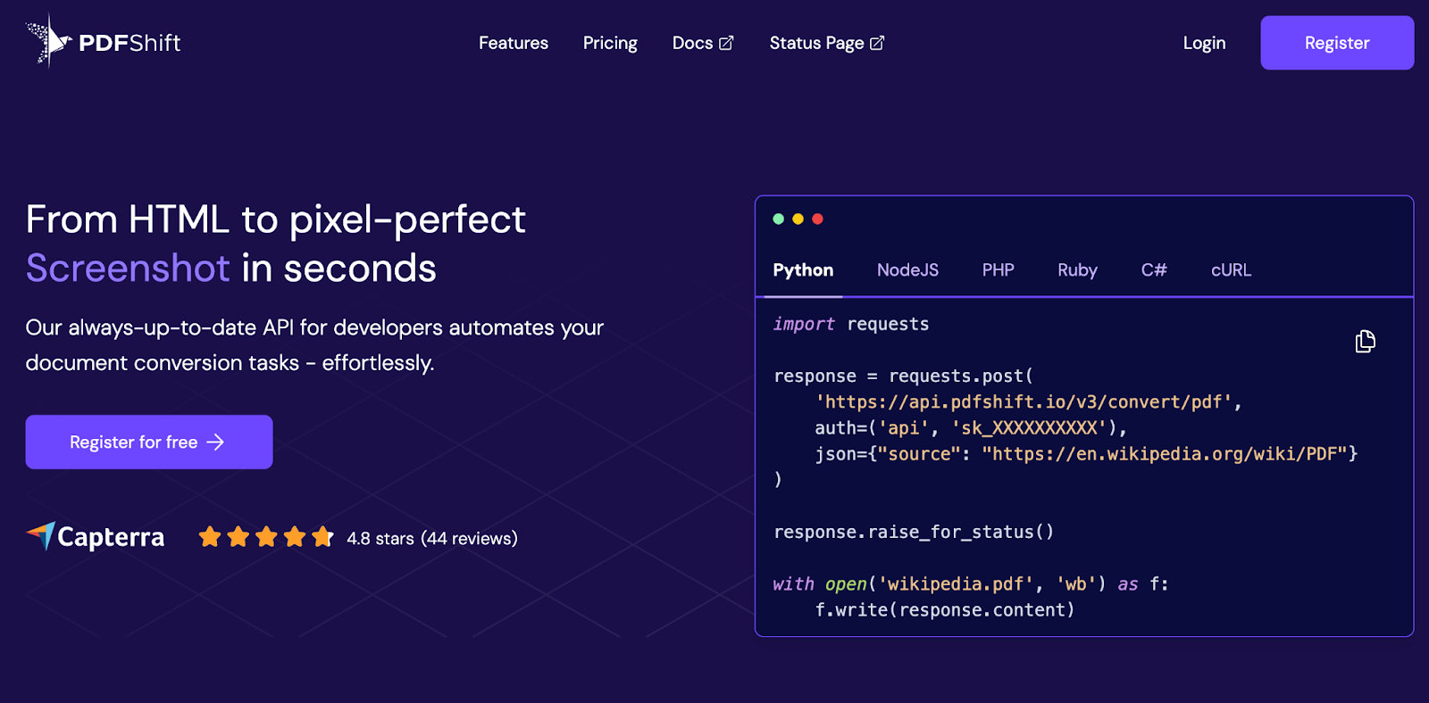Viewport: 1429px width, 703px height.
Task: Click the external link icon beside Status Page
Action: click(x=877, y=43)
